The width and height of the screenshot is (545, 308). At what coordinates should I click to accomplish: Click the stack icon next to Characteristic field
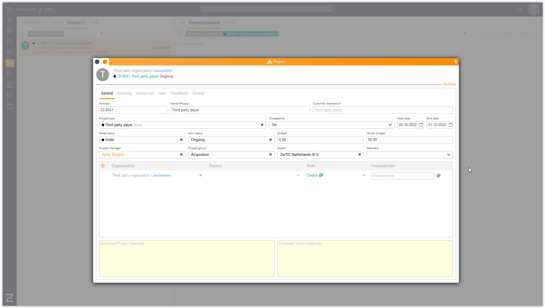tap(438, 175)
